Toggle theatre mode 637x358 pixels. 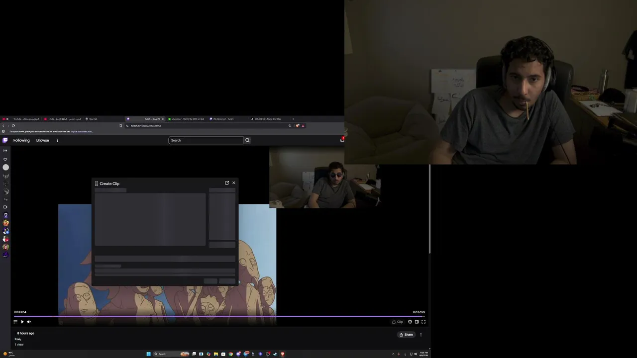(417, 322)
